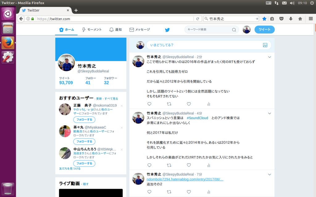316x197 pixels.
Task: Open メッセージ messages tab
Action: (x=140, y=30)
